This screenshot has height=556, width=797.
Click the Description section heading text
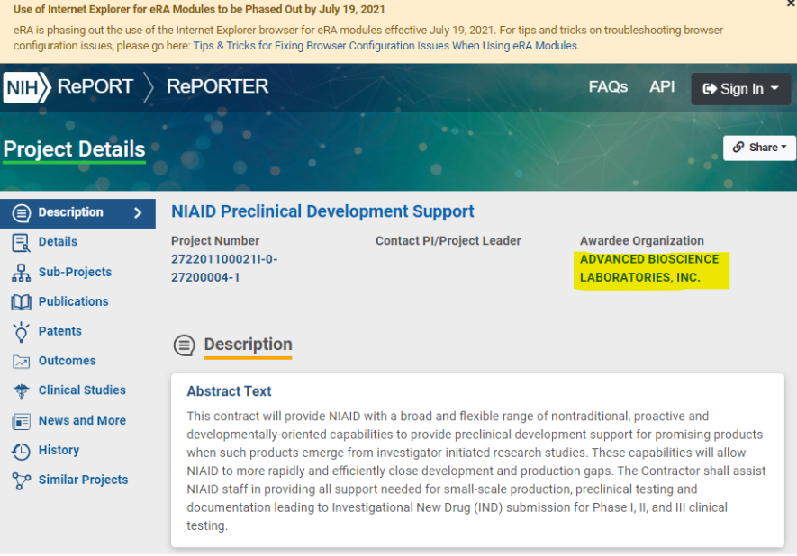pyautogui.click(x=248, y=345)
